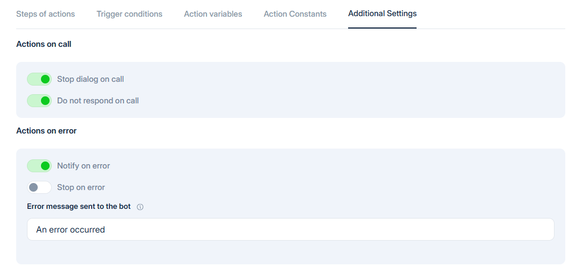Viewport: 582px width, 274px height.
Task: Click the 'Do not respond on call' label
Action: tap(98, 101)
